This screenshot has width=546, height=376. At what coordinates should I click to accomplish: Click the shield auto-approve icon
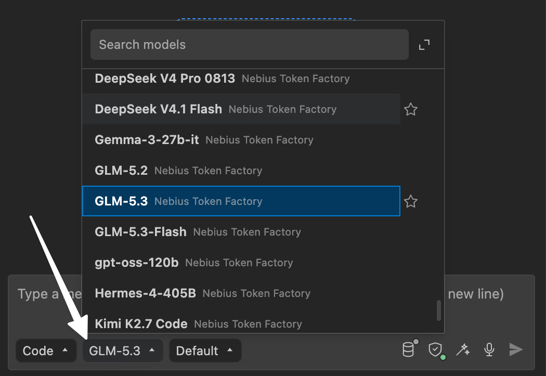coord(436,349)
